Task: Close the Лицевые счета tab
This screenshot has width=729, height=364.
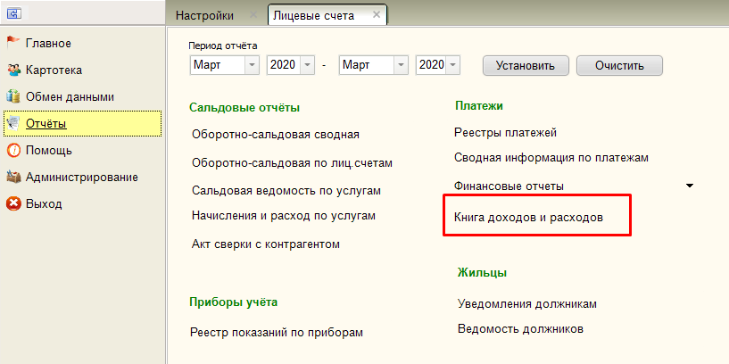Action: point(377,14)
